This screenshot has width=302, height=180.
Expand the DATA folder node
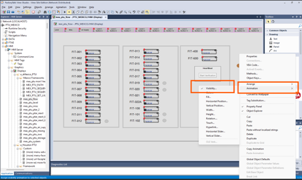click(x=3, y=39)
